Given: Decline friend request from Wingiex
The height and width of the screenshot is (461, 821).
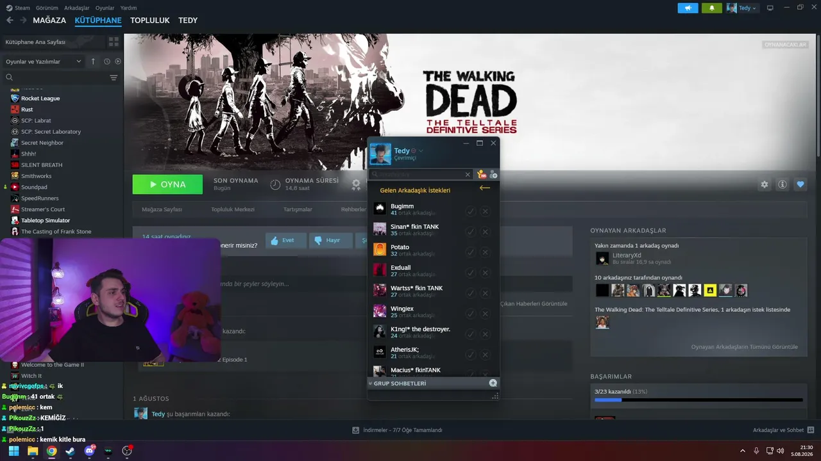Looking at the screenshot, I should pos(485,314).
